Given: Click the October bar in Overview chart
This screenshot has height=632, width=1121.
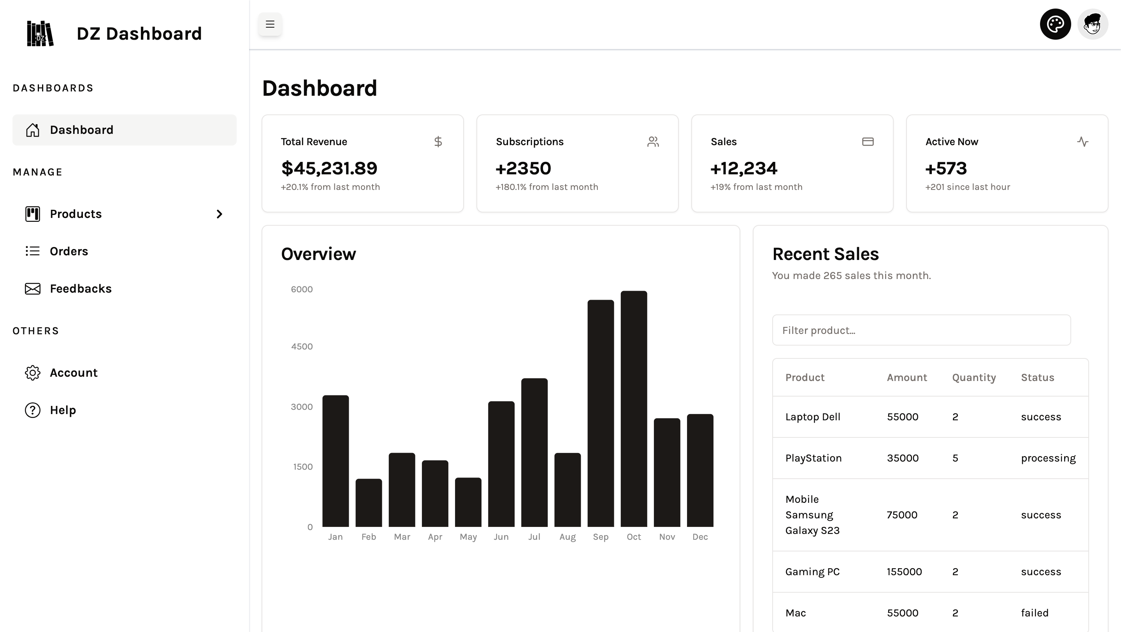Looking at the screenshot, I should pyautogui.click(x=634, y=409).
